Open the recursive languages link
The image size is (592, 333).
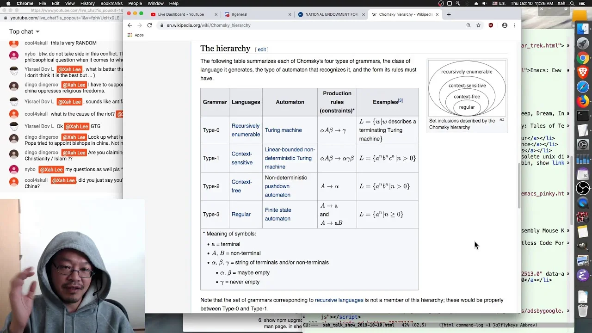point(339,300)
